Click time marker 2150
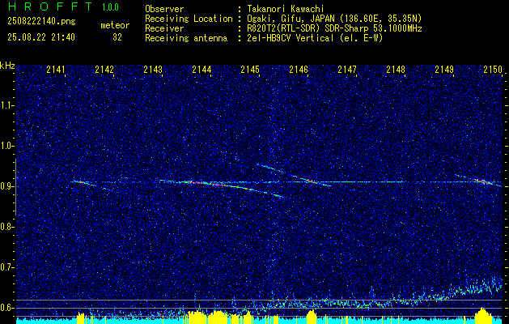509x324 pixels. (x=493, y=69)
